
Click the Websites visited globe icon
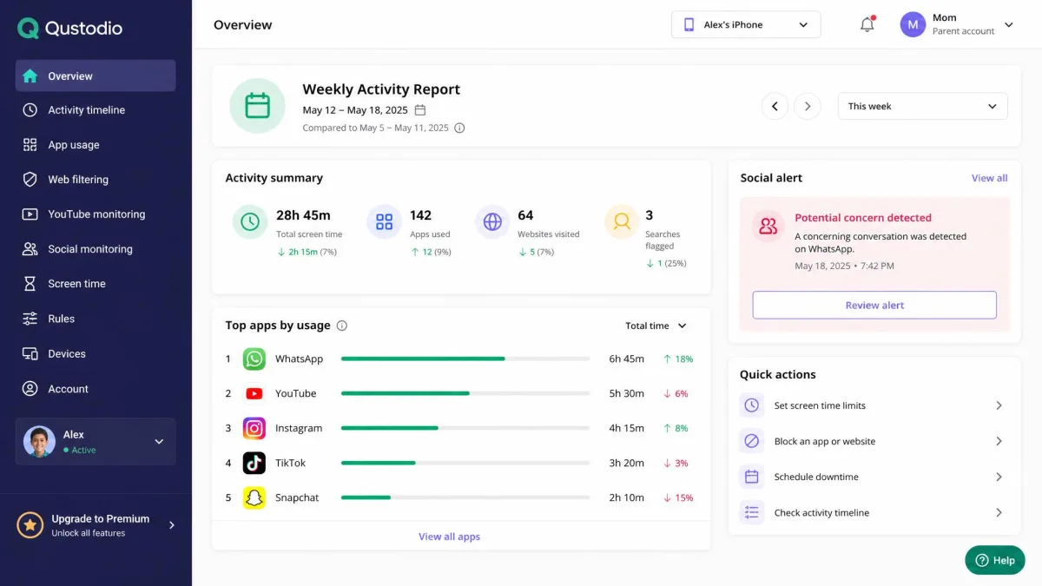(x=492, y=222)
